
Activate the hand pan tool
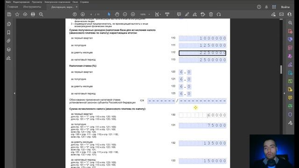(x=117, y=14)
